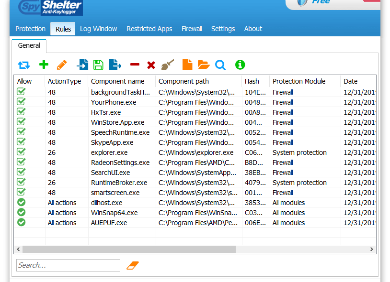Click the blue magnifier search icon
This screenshot has height=282, width=390.
220,65
